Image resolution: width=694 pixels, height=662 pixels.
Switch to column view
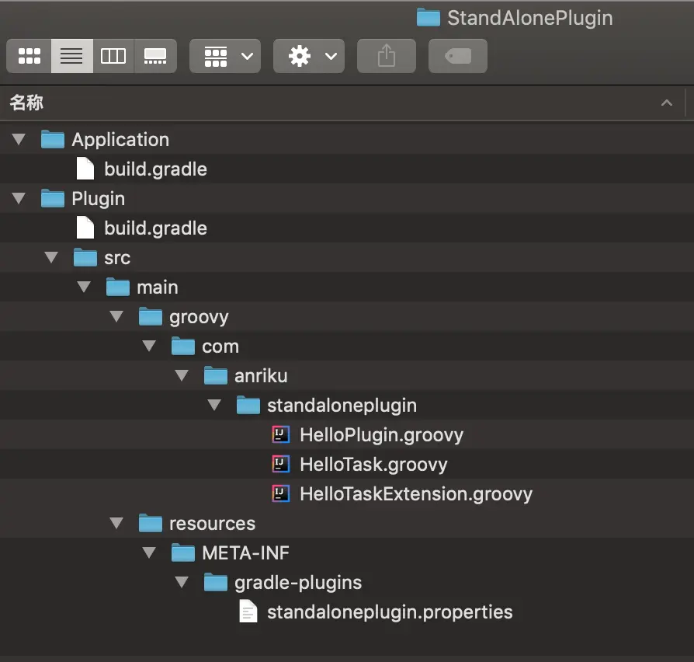(x=113, y=56)
